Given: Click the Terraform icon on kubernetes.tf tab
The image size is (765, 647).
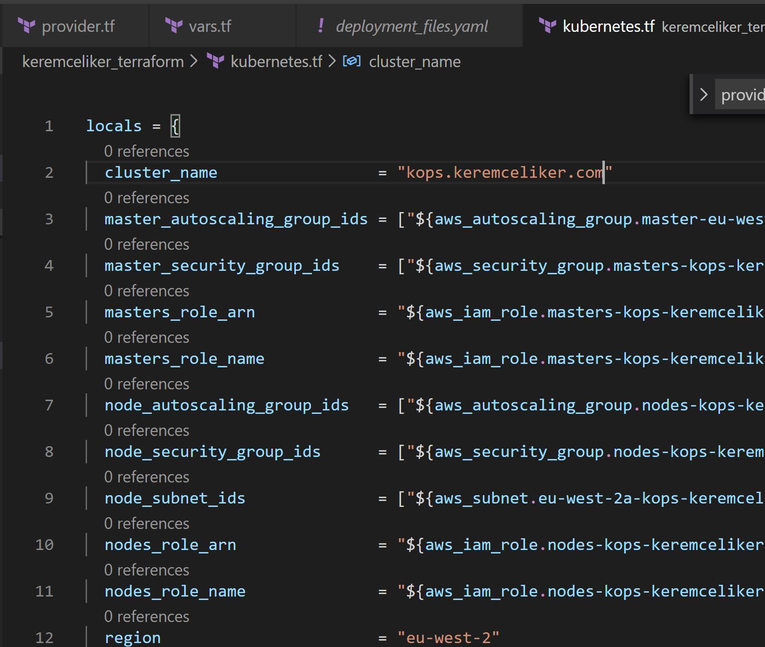Looking at the screenshot, I should tap(548, 25).
